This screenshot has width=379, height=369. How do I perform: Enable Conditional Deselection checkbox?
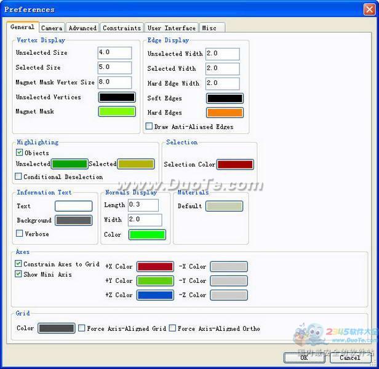click(x=19, y=177)
